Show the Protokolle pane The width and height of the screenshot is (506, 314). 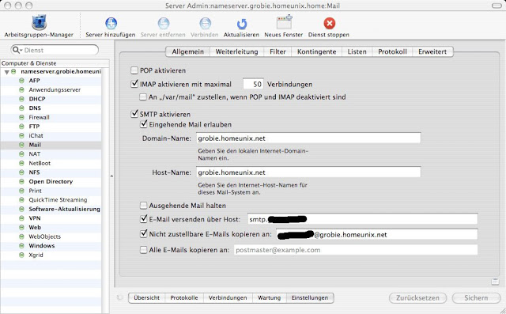point(184,298)
